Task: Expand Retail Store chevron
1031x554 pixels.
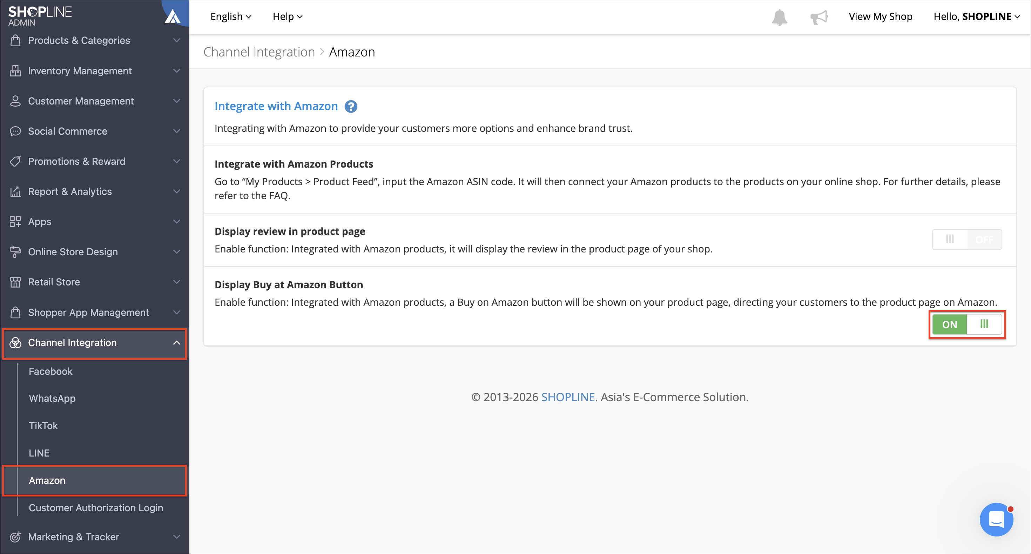Action: click(176, 282)
